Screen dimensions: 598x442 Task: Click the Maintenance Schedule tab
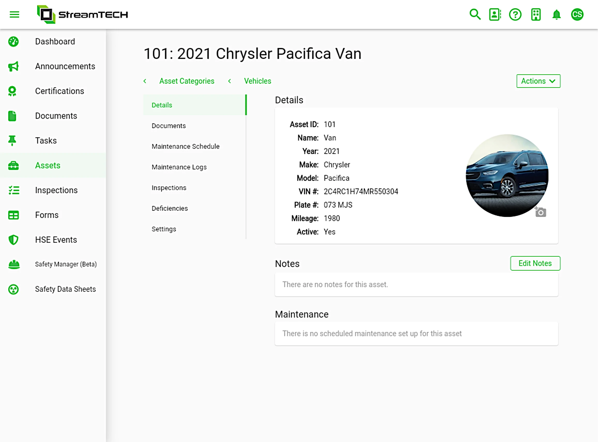[185, 146]
